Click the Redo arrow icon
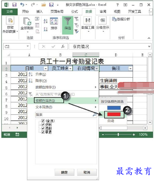The width and height of the screenshot is (154, 181). point(33,5)
